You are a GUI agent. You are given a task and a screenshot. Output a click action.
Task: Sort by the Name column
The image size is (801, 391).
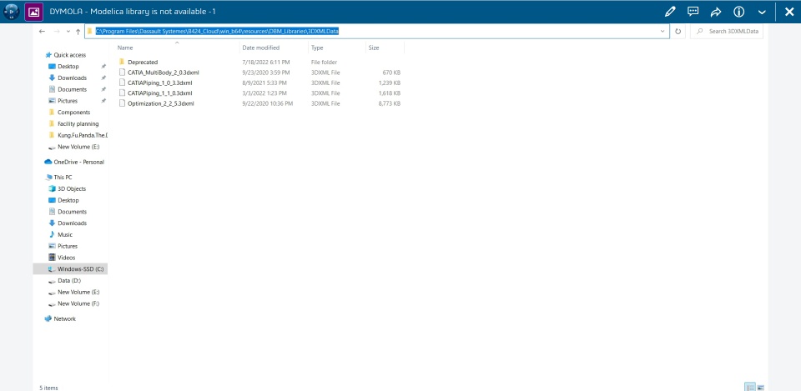[124, 48]
